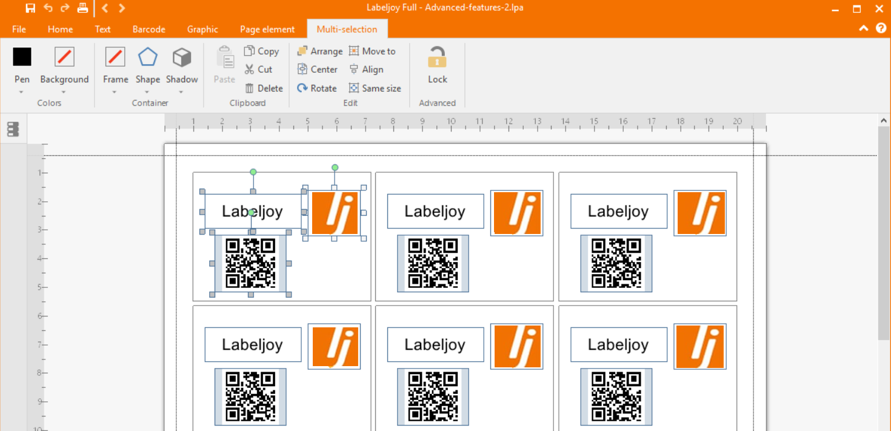Screen dimensions: 891x431
Task: Click the Paste button
Action: (x=225, y=64)
